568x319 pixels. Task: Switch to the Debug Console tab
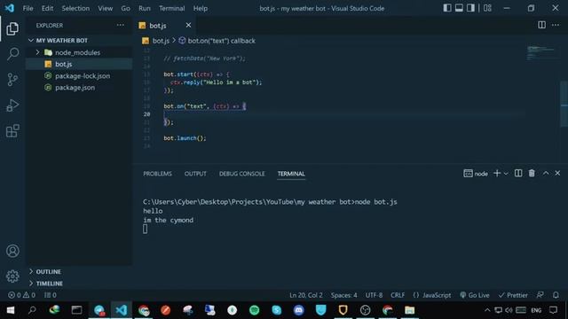tap(241, 174)
